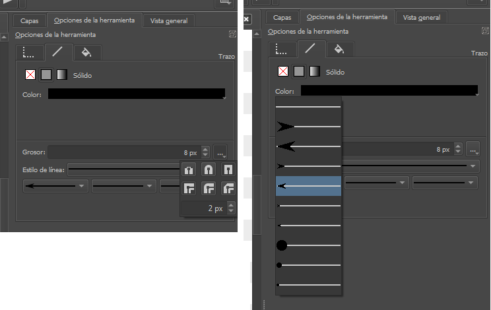Open black Color swatch in marker-list panel
Image resolution: width=491 pixels, height=310 pixels.
point(389,90)
